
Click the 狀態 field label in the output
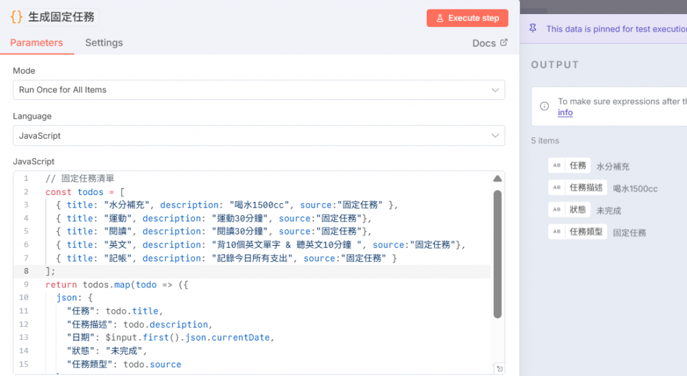578,209
